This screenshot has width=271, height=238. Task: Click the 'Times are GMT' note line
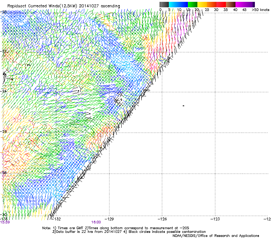[116, 228]
